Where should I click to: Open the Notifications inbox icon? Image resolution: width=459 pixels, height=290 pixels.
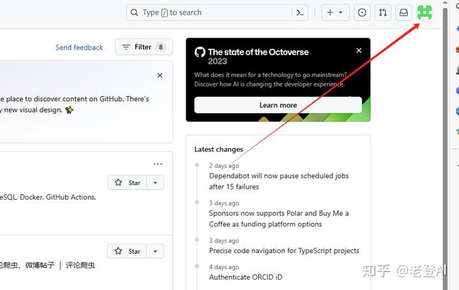[404, 13]
